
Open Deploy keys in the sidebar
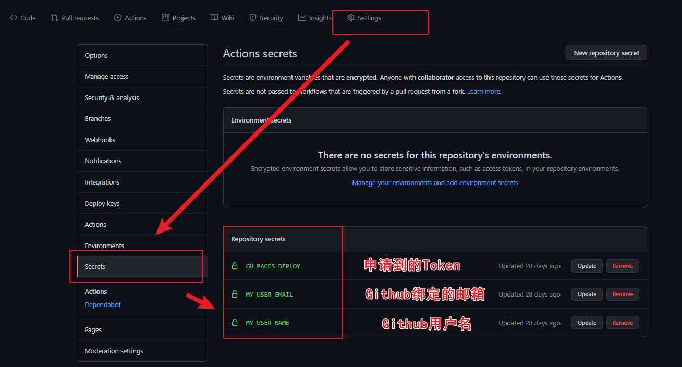102,203
